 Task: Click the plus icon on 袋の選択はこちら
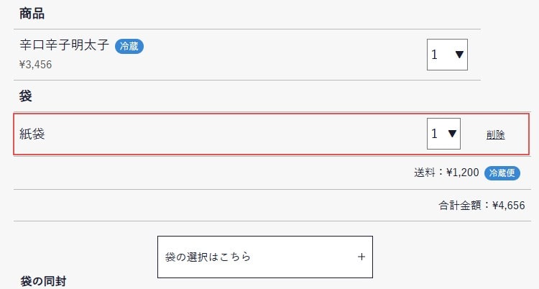point(361,257)
